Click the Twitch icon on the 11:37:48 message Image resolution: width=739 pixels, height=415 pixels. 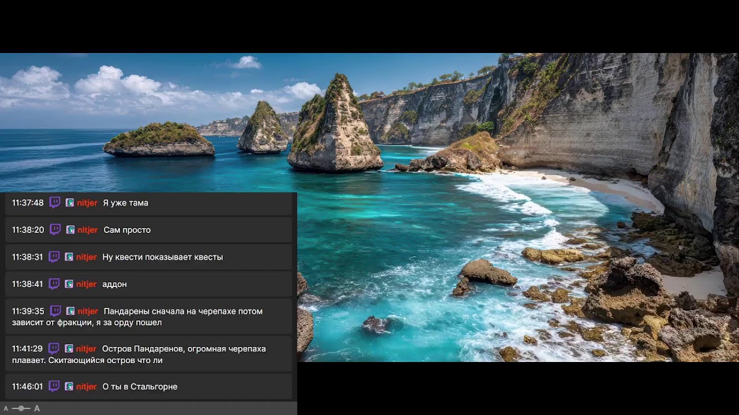(x=55, y=202)
